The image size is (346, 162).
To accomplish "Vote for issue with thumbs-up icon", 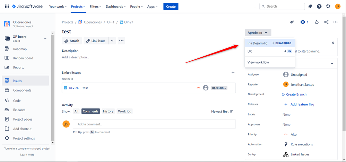I will tap(317, 22).
